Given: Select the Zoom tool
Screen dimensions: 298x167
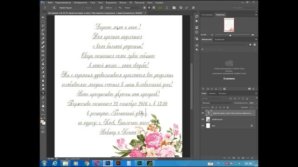Looking at the screenshot, I should [43, 110].
